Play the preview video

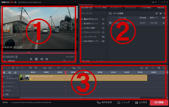coord(31,59)
